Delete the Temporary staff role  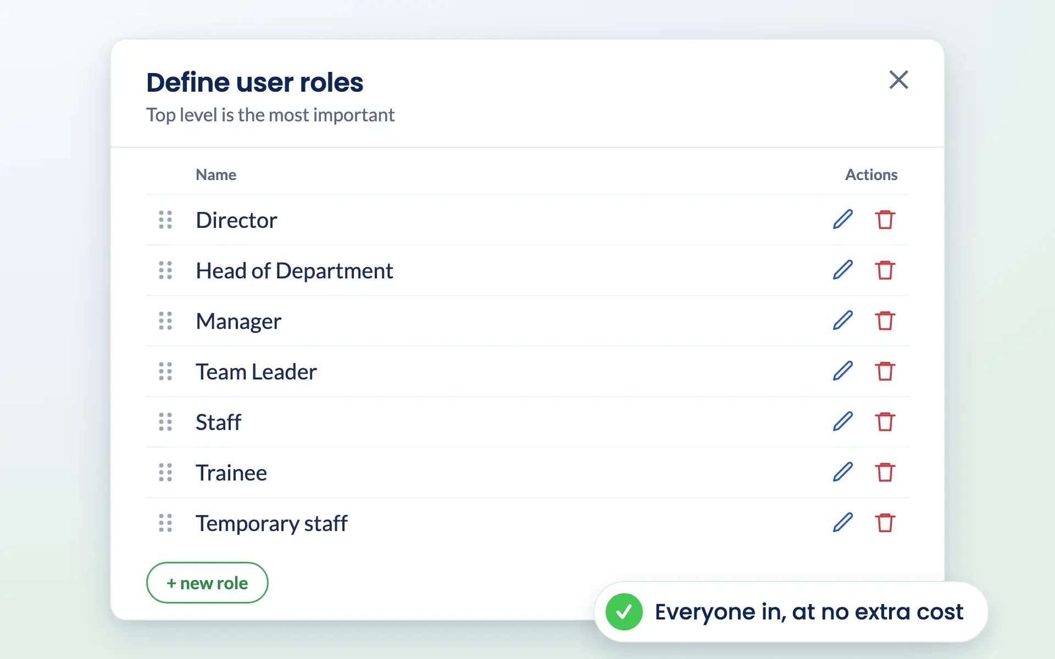885,522
